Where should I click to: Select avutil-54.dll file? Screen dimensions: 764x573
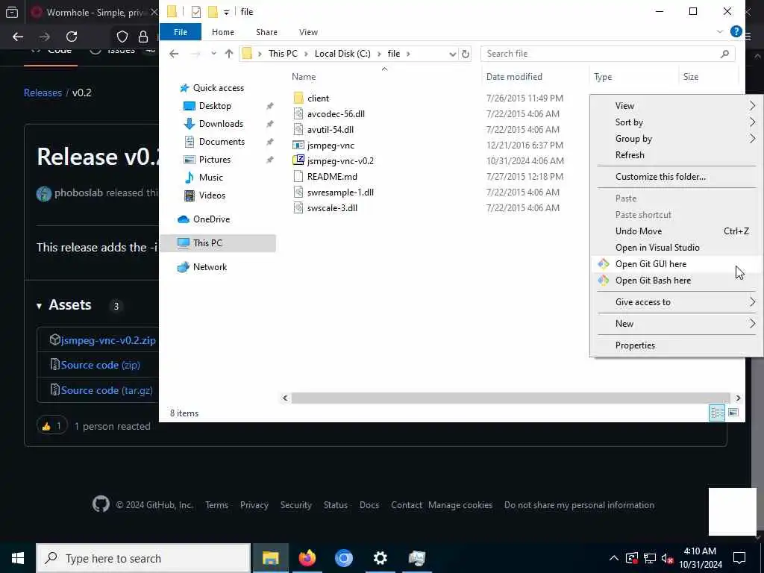(x=331, y=130)
